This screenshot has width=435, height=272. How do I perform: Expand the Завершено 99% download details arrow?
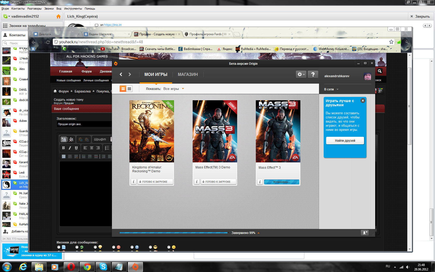[258, 233]
